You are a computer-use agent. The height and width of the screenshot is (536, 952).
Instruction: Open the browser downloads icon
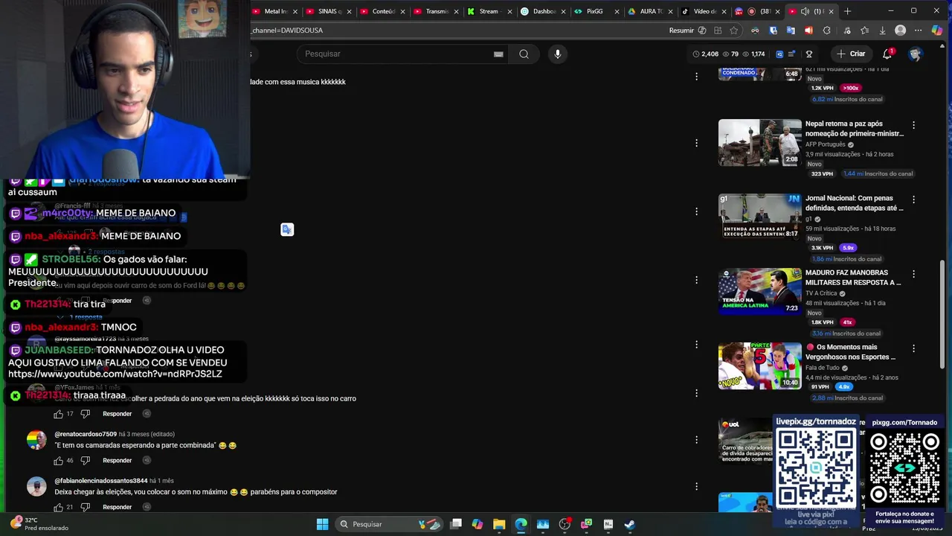coord(882,31)
